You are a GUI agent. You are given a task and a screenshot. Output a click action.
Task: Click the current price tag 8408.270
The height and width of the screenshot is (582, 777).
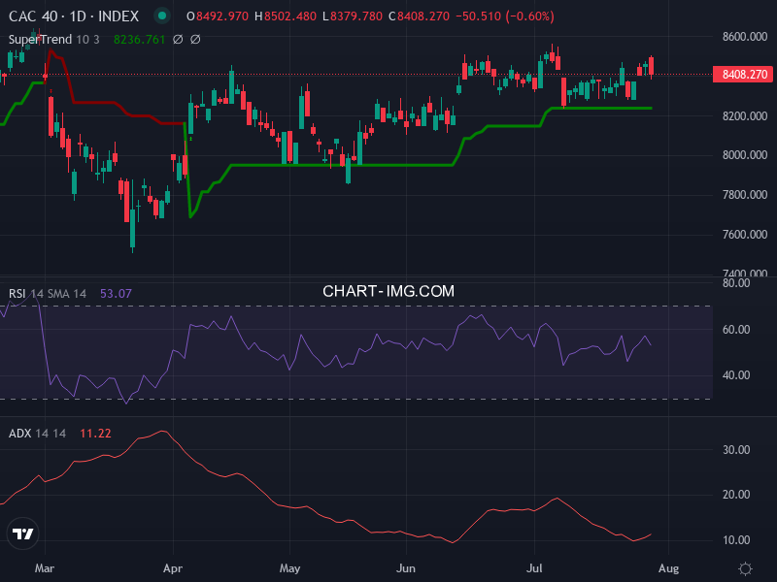click(x=742, y=75)
